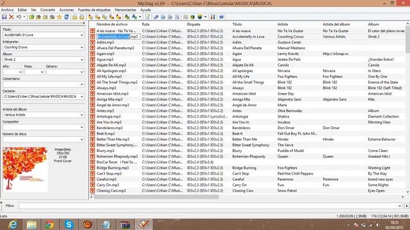This screenshot has width=410, height=230.
Task: Sort by Artista del álbum column header
Action: coord(336,24)
